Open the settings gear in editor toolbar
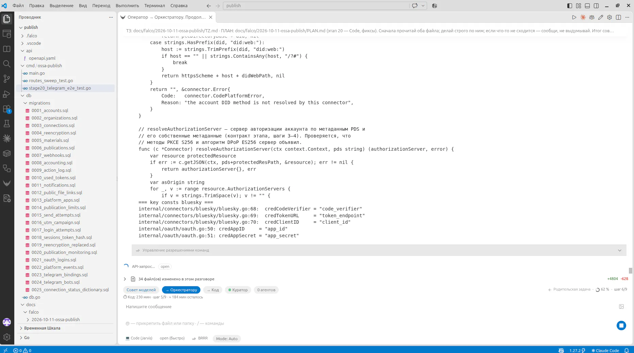Viewport: 634px width, 353px height. pos(609,17)
